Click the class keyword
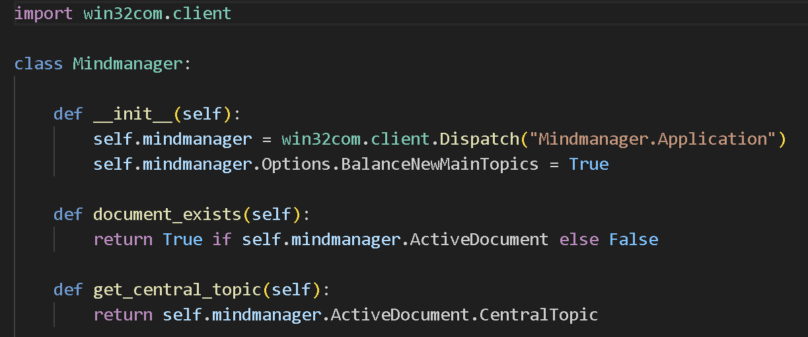Image resolution: width=808 pixels, height=337 pixels. [x=38, y=64]
